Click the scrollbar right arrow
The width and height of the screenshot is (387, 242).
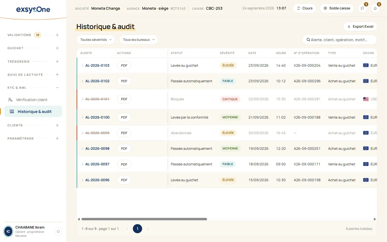click(x=375, y=219)
